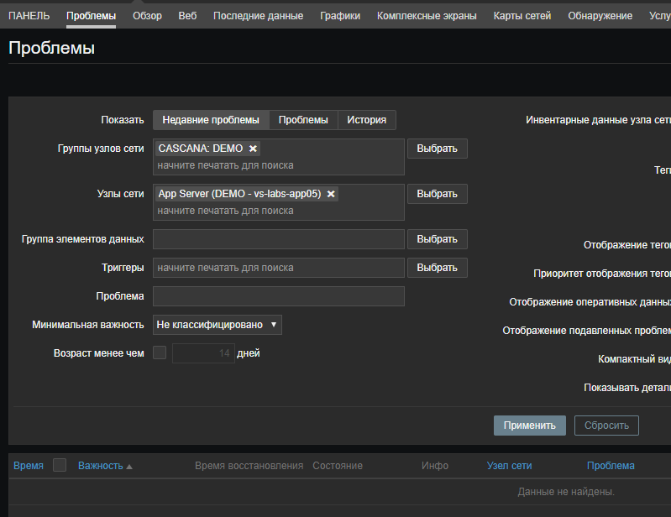The width and height of the screenshot is (671, 517).
Task: Remove the CASCANA: DEMO host group tag
Action: point(253,149)
